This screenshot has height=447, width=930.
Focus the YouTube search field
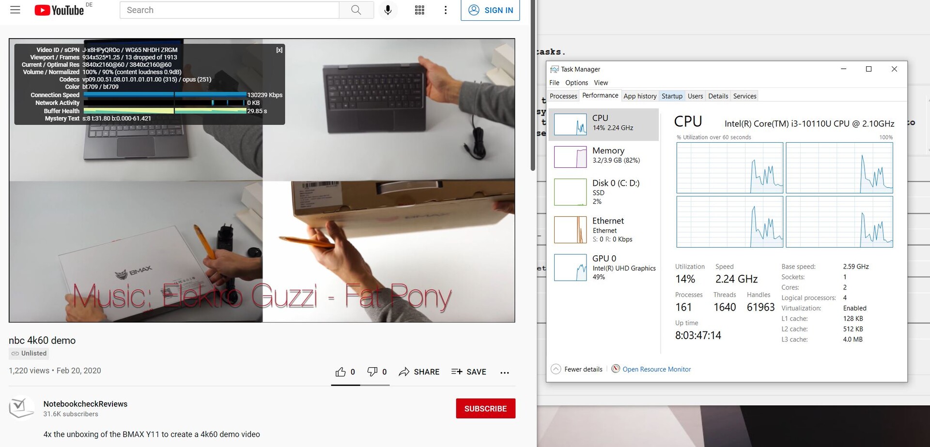tap(230, 10)
